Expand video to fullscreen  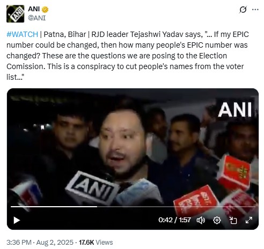pyautogui.click(x=249, y=220)
